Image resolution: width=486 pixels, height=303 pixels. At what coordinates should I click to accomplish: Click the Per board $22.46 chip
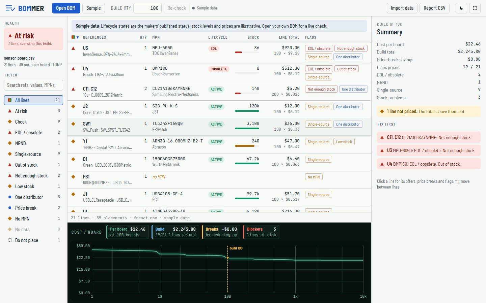point(128,232)
